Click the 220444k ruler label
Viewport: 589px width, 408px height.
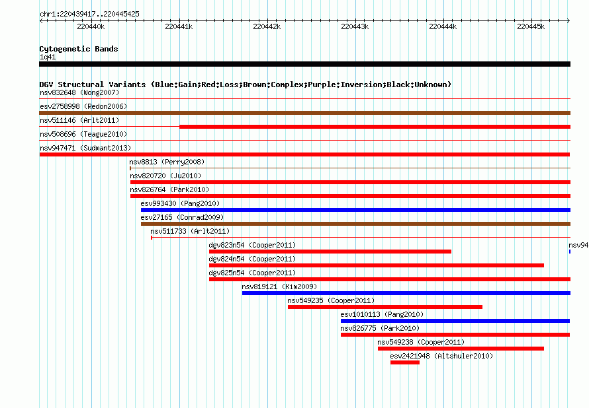[x=443, y=26]
